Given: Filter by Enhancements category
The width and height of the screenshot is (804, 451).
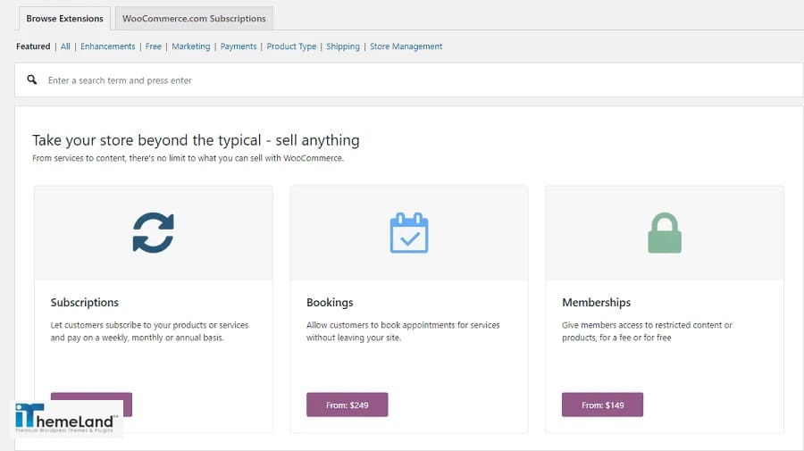Looking at the screenshot, I should click(108, 46).
